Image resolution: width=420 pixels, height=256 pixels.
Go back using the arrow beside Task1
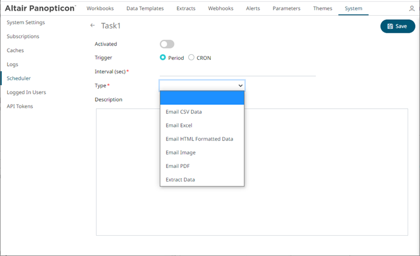(93, 26)
